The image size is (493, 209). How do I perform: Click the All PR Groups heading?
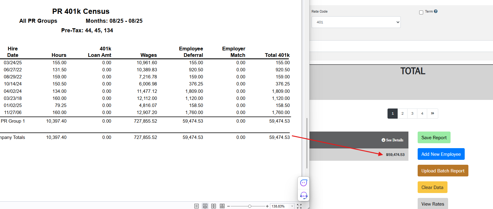38,21
